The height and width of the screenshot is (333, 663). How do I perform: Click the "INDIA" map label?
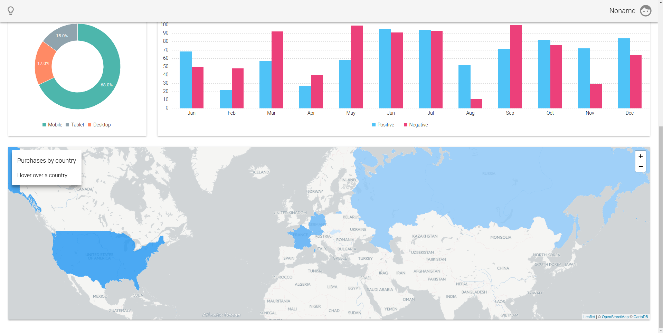(x=451, y=297)
